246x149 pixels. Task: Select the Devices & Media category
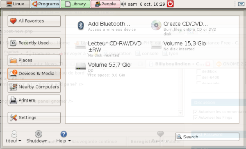[x=34, y=74]
